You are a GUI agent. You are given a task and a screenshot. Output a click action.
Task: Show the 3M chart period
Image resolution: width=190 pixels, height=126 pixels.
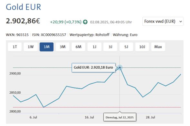62,47
